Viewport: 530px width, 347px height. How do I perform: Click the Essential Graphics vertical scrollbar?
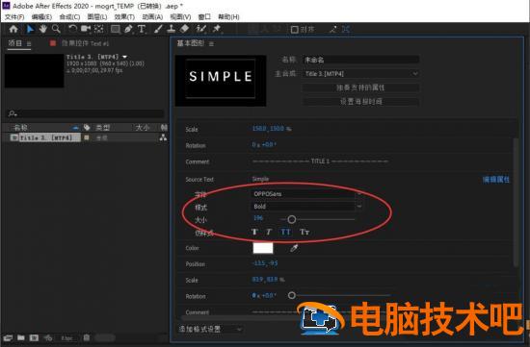[516, 202]
